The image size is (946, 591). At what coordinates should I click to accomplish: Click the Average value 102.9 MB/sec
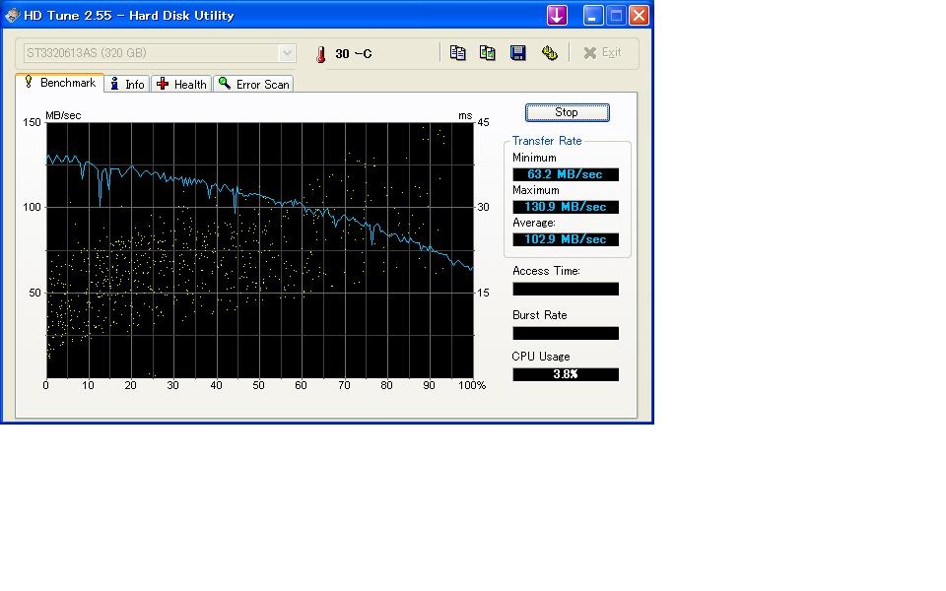click(x=566, y=239)
